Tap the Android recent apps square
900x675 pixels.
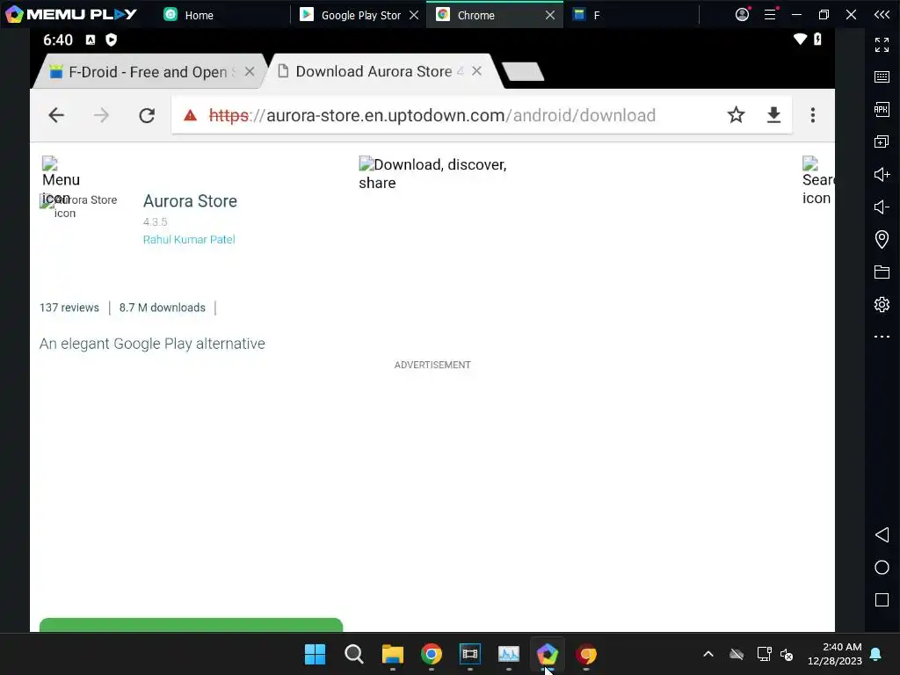point(882,599)
